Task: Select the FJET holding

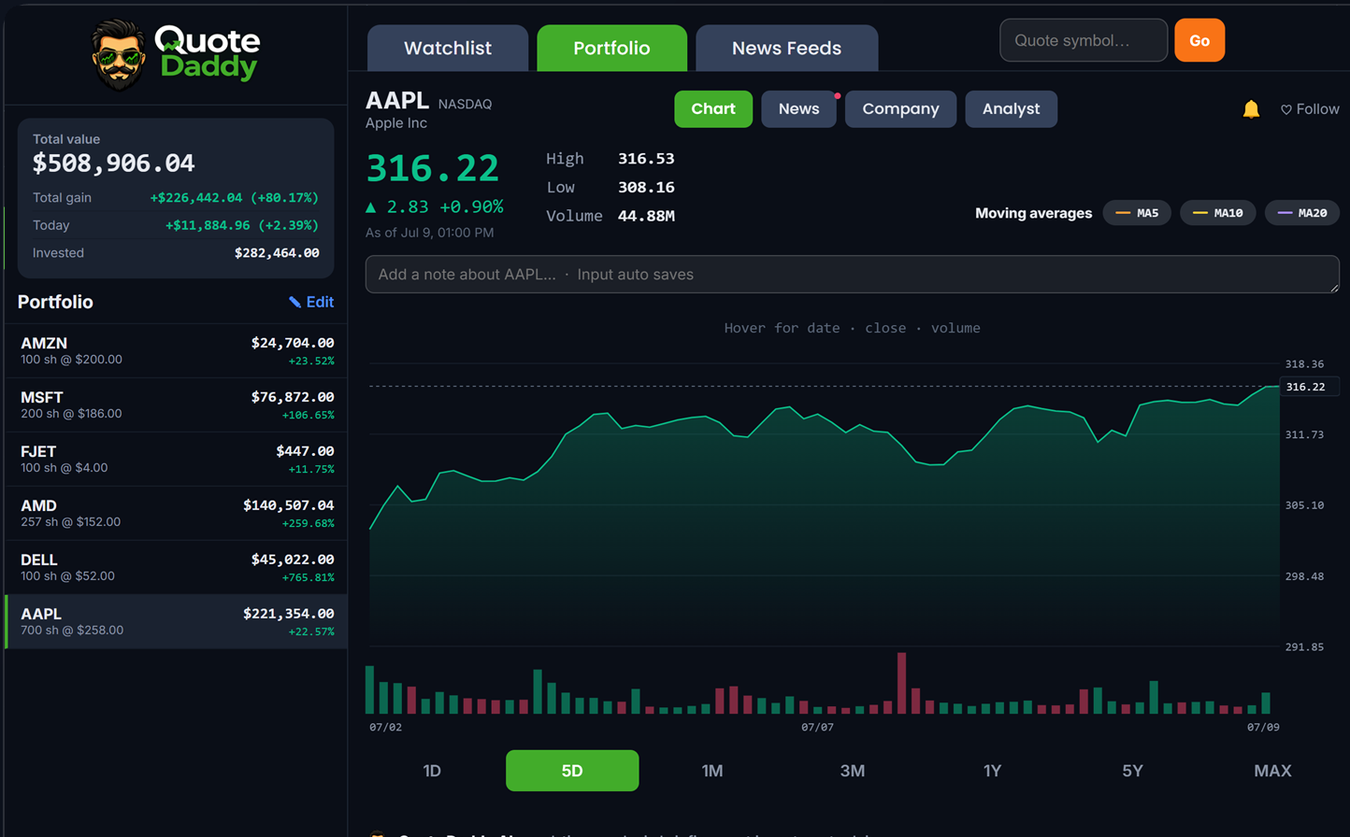Action: click(176, 459)
